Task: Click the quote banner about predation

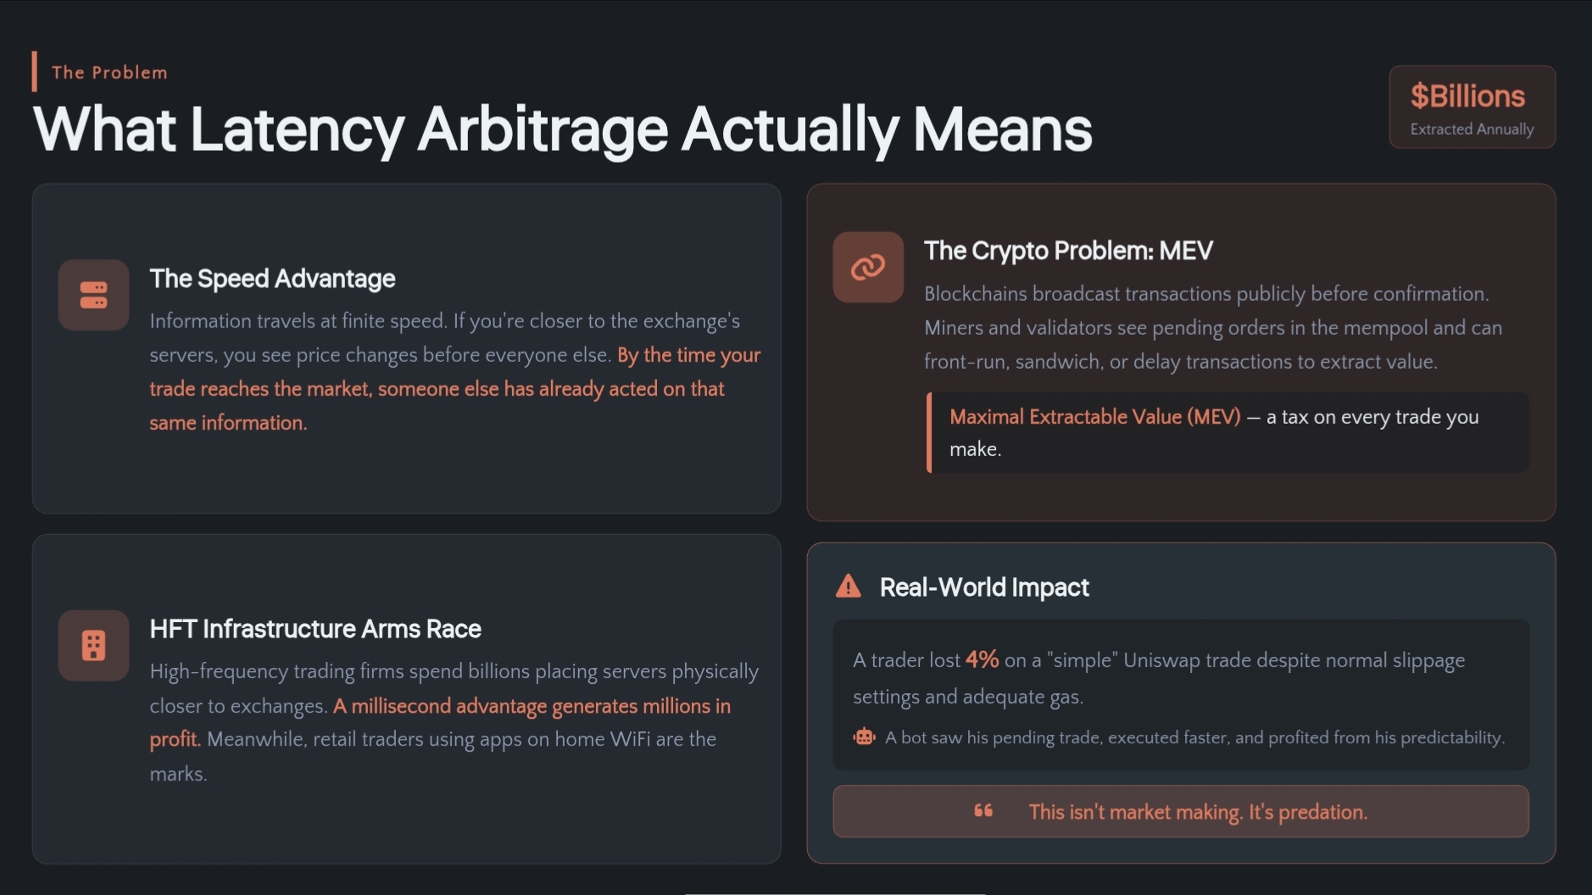Action: 1181,811
